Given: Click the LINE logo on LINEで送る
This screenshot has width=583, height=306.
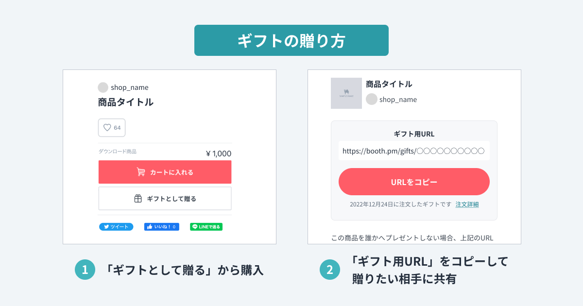Looking at the screenshot, I should (x=195, y=227).
